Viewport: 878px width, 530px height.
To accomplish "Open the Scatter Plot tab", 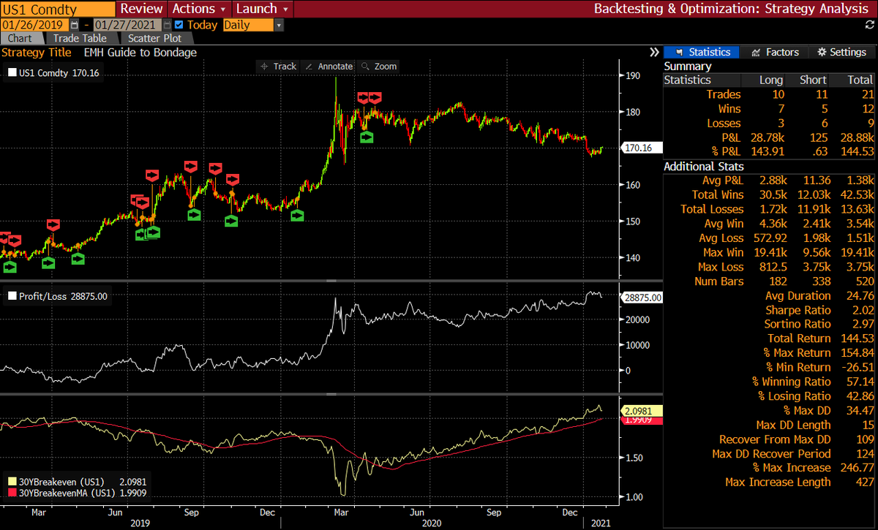I will point(154,38).
